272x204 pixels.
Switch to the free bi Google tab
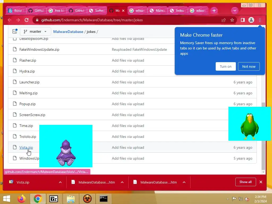point(57,11)
